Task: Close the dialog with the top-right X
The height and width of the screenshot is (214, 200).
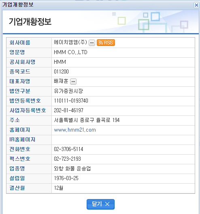Action: (196, 5)
